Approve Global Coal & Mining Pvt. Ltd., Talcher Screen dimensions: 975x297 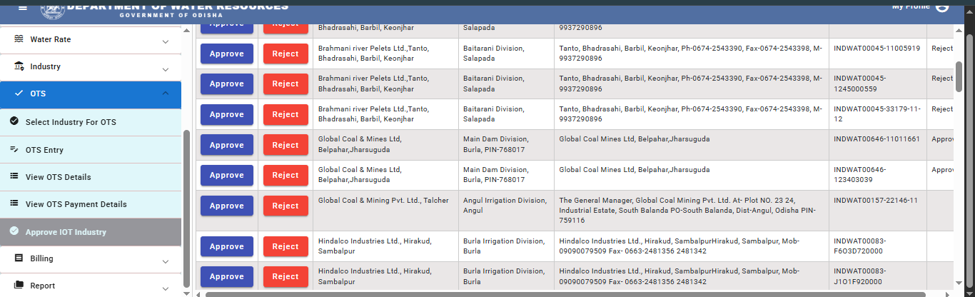click(x=227, y=206)
